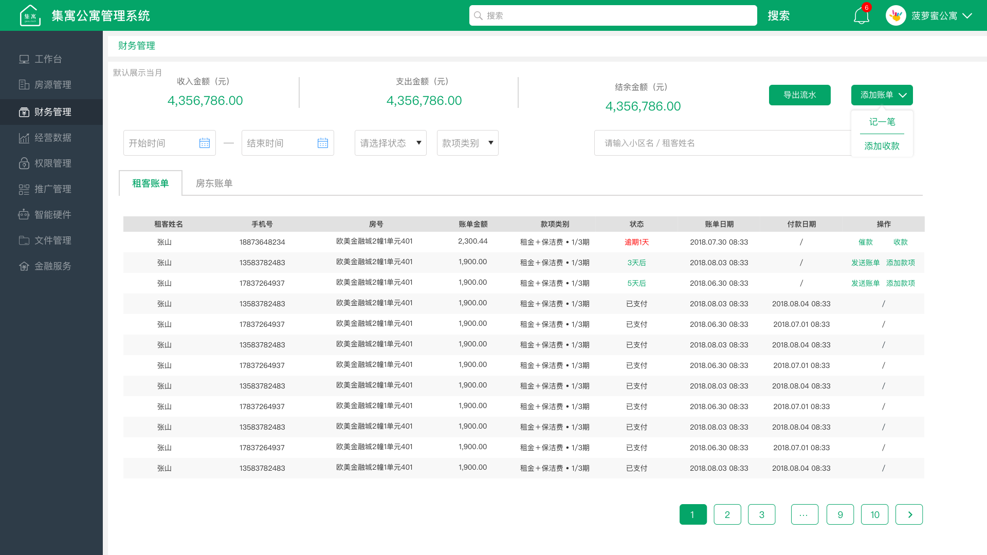This screenshot has width=987, height=555.
Task: Click the 智能硬件 robot icon
Action: click(x=24, y=215)
